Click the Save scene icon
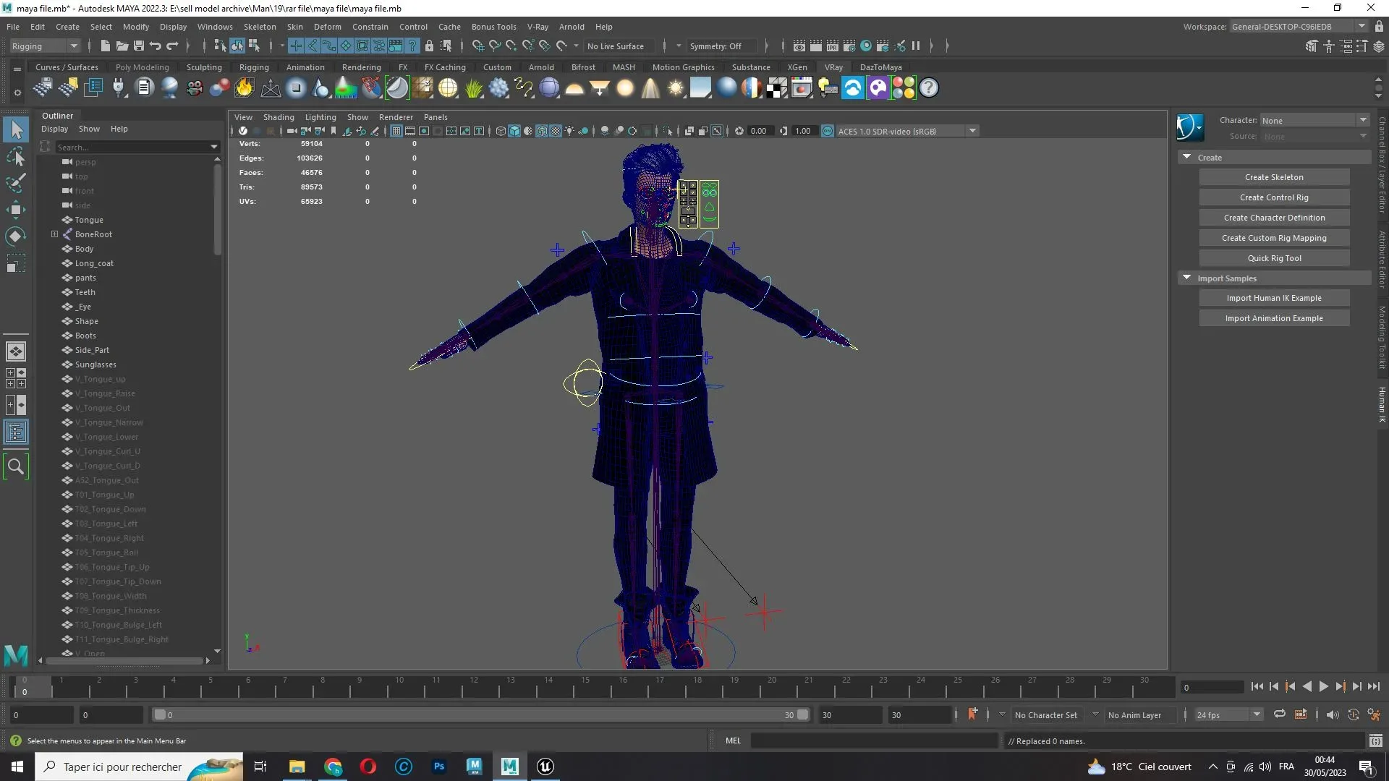The image size is (1389, 781). (x=139, y=46)
